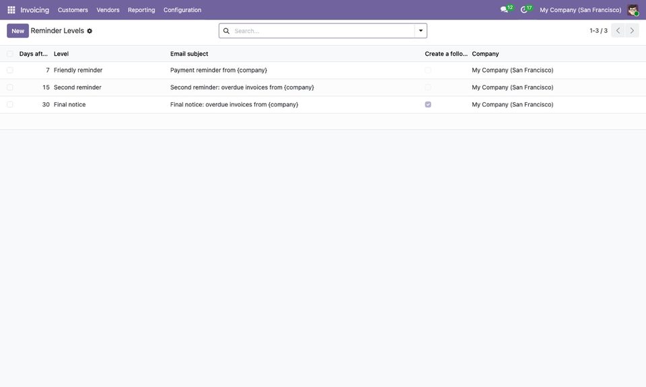Select the Friendly reminder row checkbox
The height and width of the screenshot is (387, 646).
(x=10, y=71)
